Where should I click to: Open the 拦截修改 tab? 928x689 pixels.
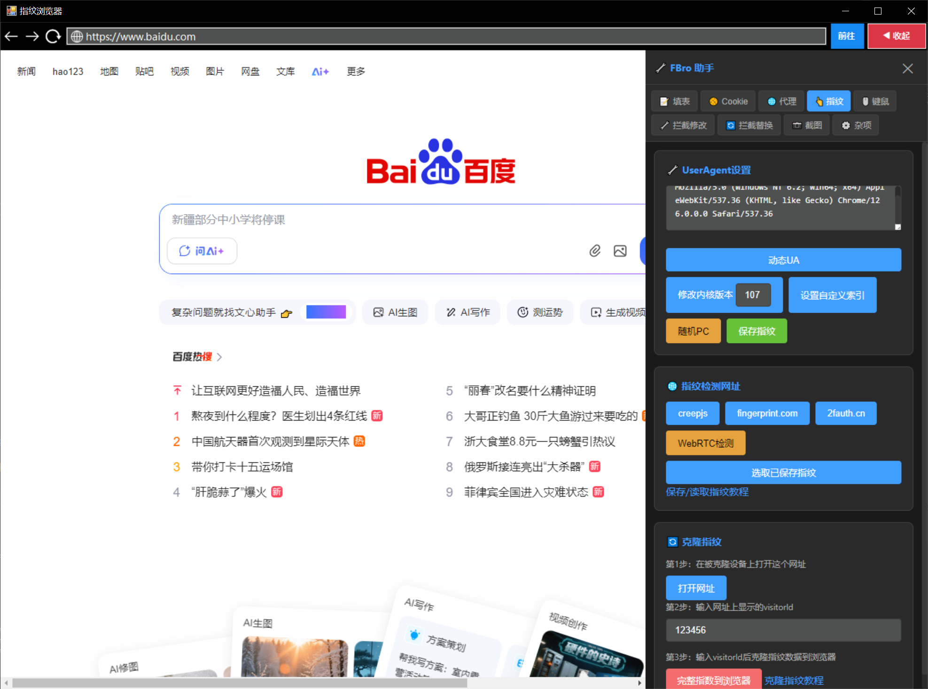coord(683,125)
